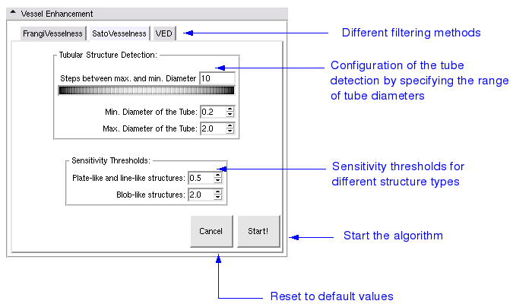
Task: Click the Min. Diameter value field
Action: 212,112
